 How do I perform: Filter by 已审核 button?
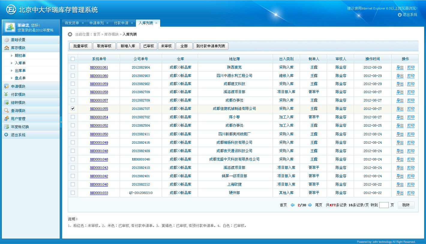(x=148, y=46)
